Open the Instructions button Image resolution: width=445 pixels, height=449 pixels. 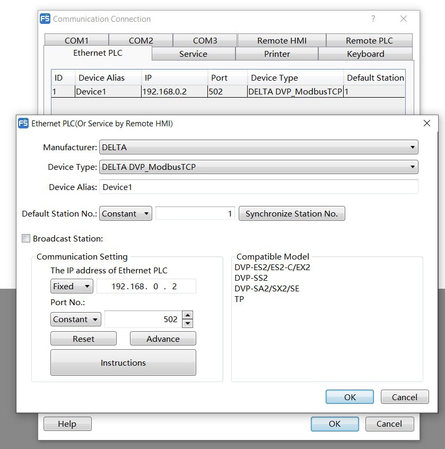[x=124, y=362]
